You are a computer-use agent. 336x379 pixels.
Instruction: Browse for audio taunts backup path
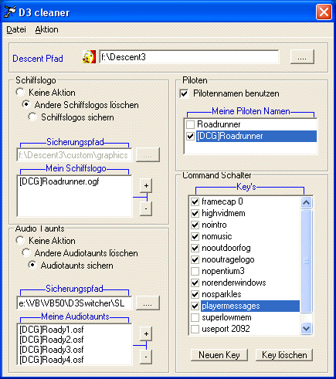coord(148,303)
